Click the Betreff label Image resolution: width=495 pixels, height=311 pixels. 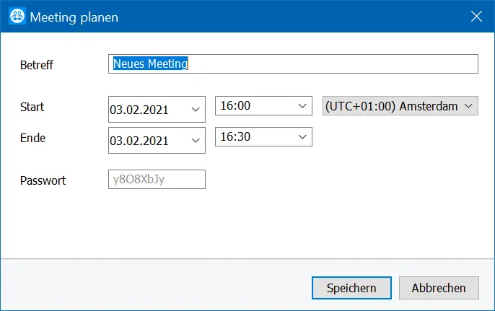pos(37,65)
